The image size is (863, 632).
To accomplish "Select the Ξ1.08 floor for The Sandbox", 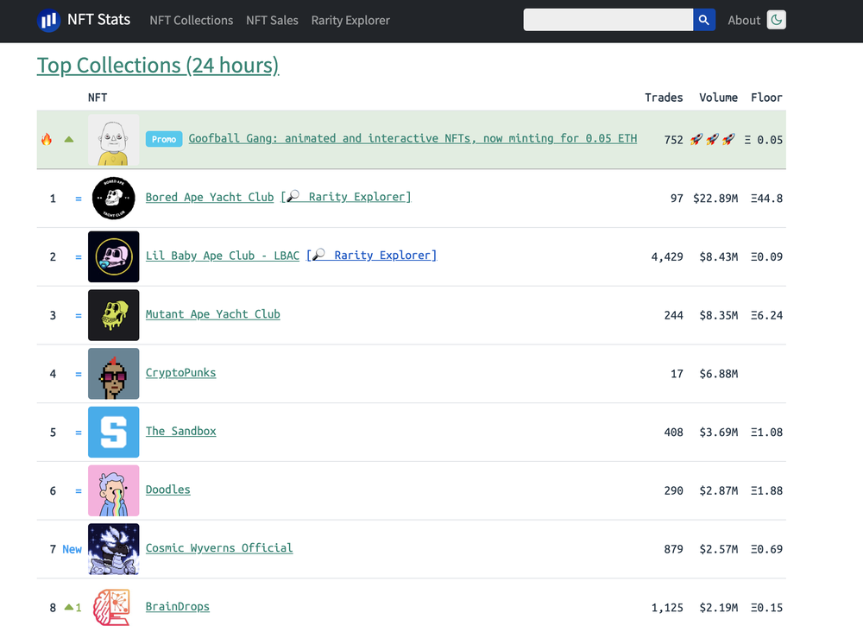I will coord(766,433).
